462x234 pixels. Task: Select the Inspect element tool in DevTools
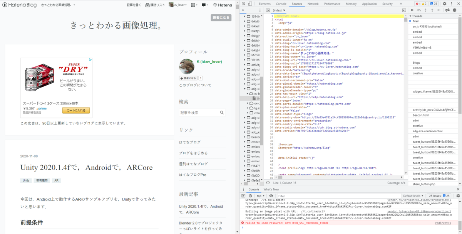pos(244,3)
